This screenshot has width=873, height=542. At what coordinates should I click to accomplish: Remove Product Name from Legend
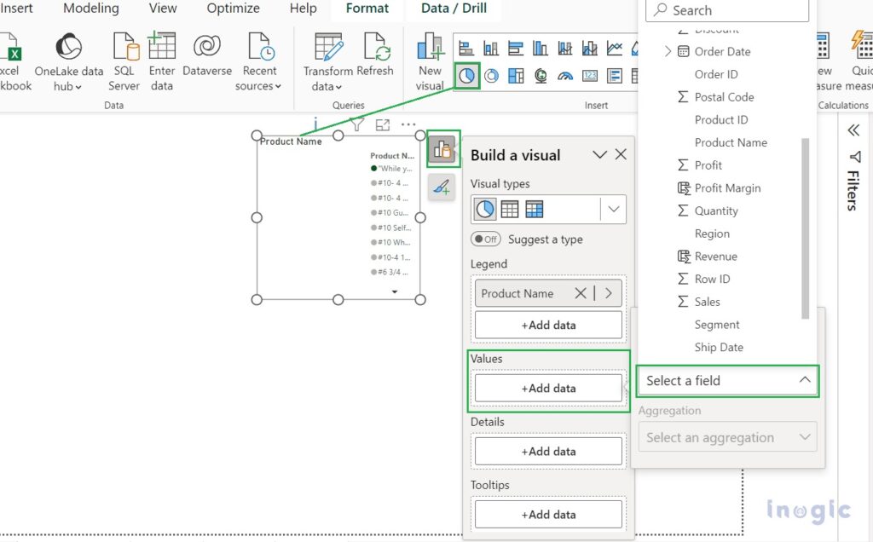point(581,293)
